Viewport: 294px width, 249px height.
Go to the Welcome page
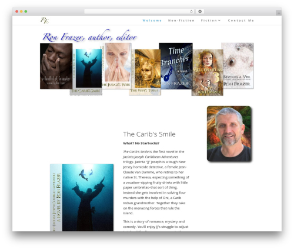pos(152,21)
